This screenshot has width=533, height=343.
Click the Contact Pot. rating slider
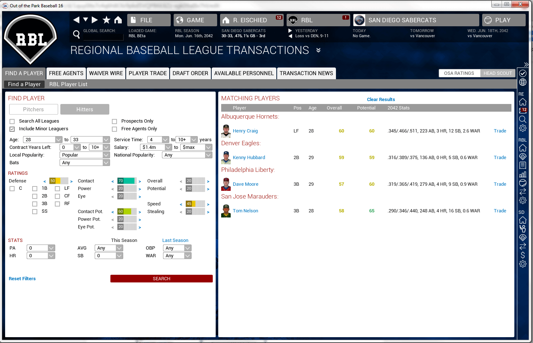coord(127,212)
